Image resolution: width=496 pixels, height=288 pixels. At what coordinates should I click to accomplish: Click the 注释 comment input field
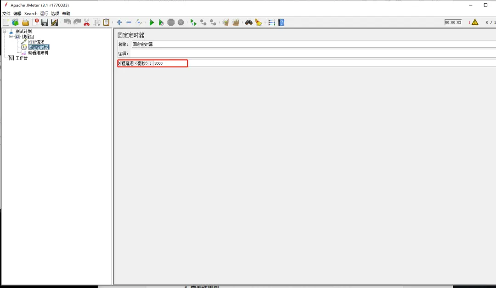pos(313,54)
